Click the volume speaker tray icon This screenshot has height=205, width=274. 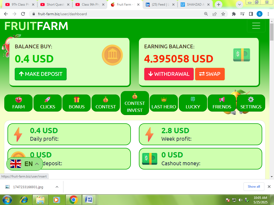(241, 200)
